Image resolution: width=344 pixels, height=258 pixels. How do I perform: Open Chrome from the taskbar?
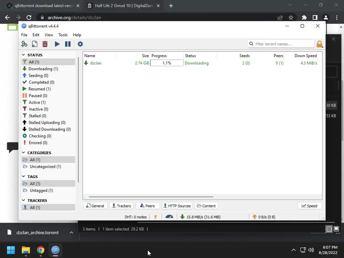[x=40, y=250]
